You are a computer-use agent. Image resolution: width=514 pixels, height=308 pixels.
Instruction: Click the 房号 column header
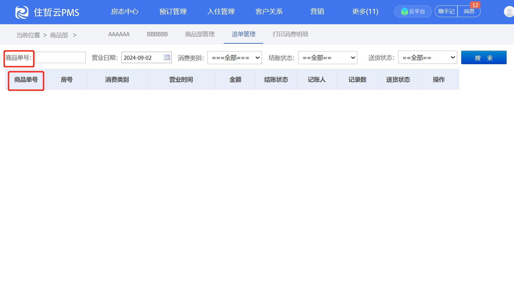point(67,80)
